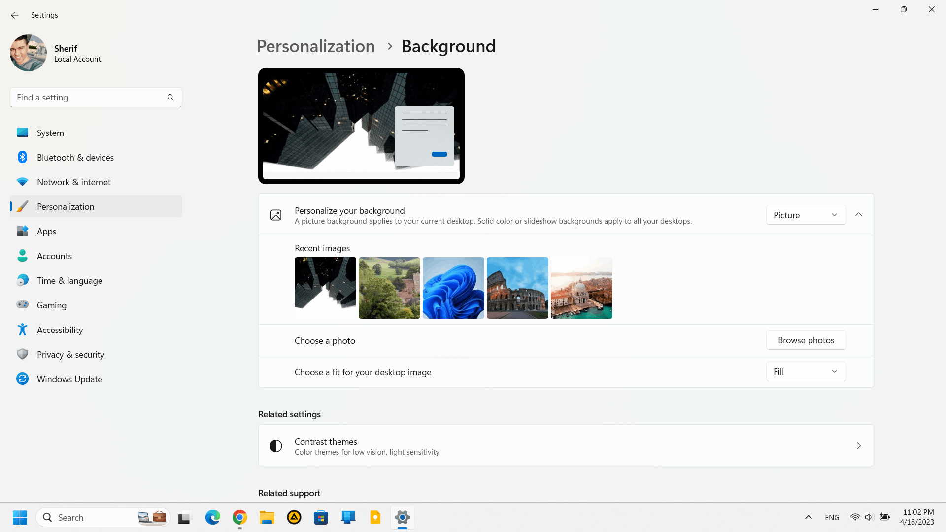Open Time & language settings
Image resolution: width=946 pixels, height=532 pixels.
coord(69,280)
